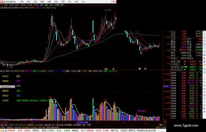The width and height of the screenshot is (206, 132).
Task: Select the CCI indicator tab
Action: pyautogui.click(x=25, y=125)
